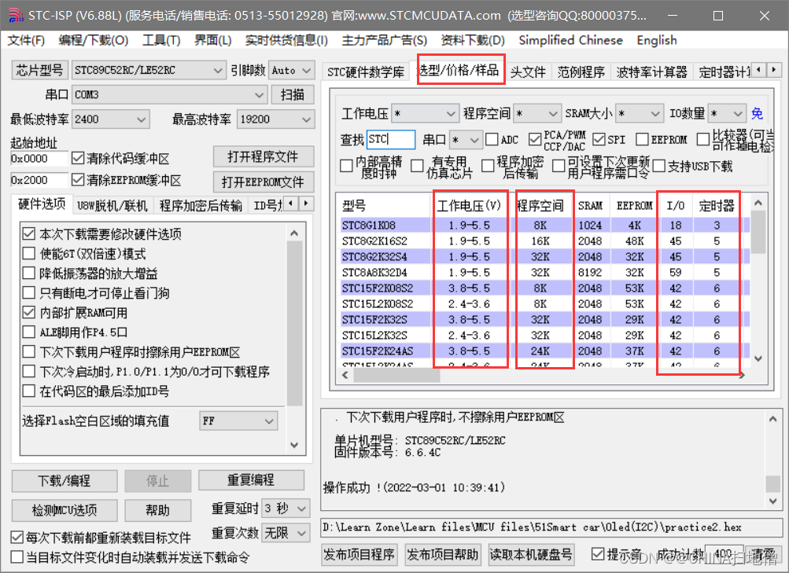Expand the 最高波特率 19200 dropdown
The height and width of the screenshot is (573, 789).
306,119
